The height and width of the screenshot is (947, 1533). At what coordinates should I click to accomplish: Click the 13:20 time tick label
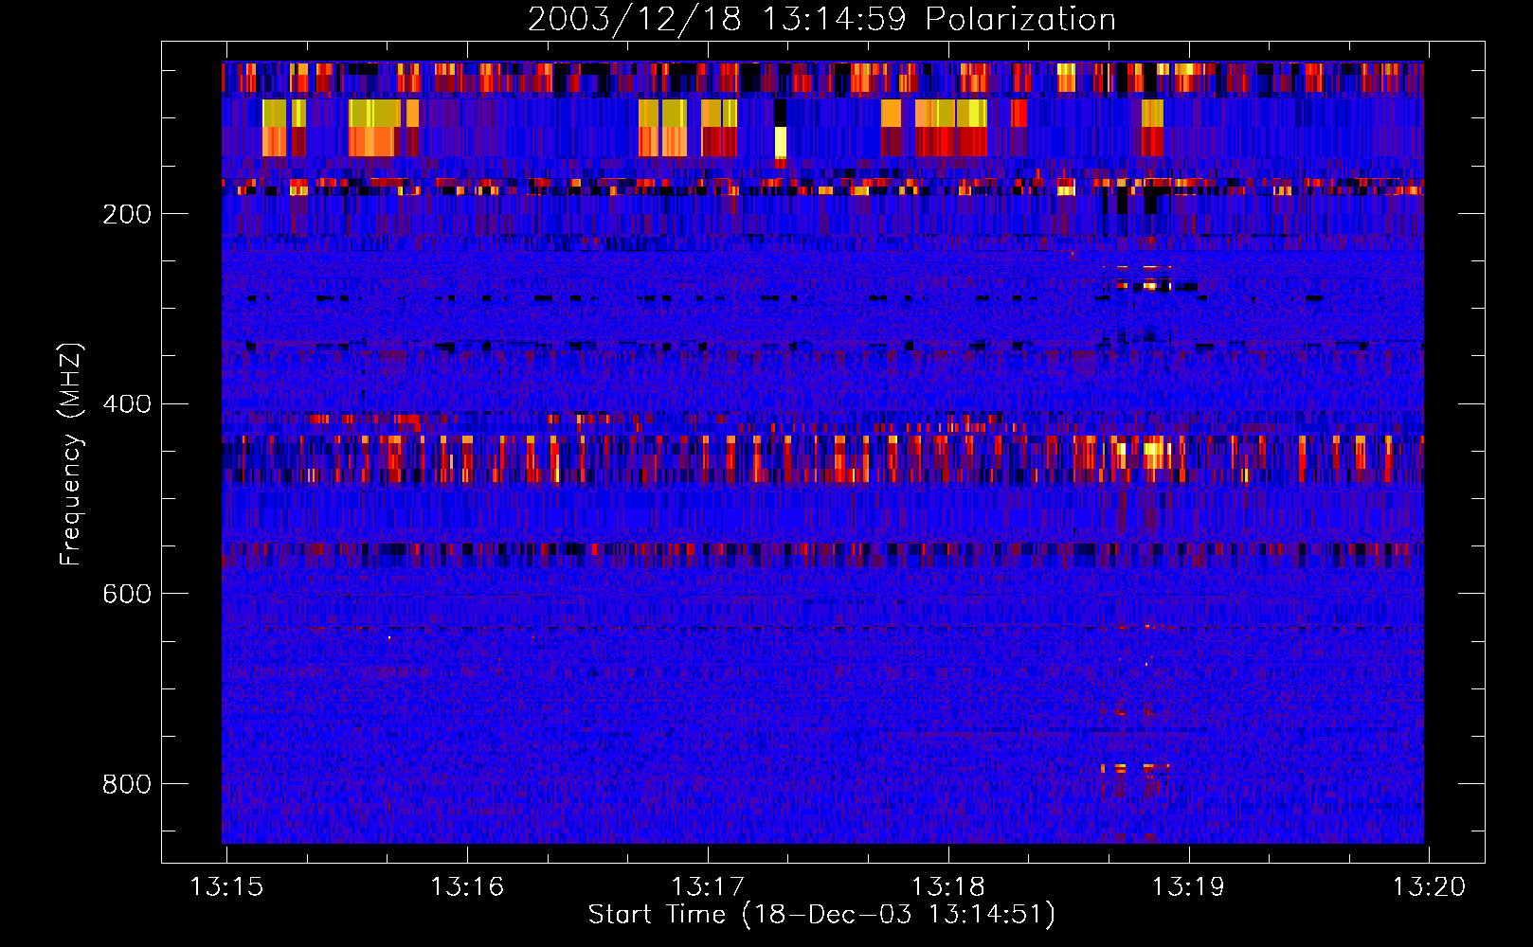[x=1429, y=887]
